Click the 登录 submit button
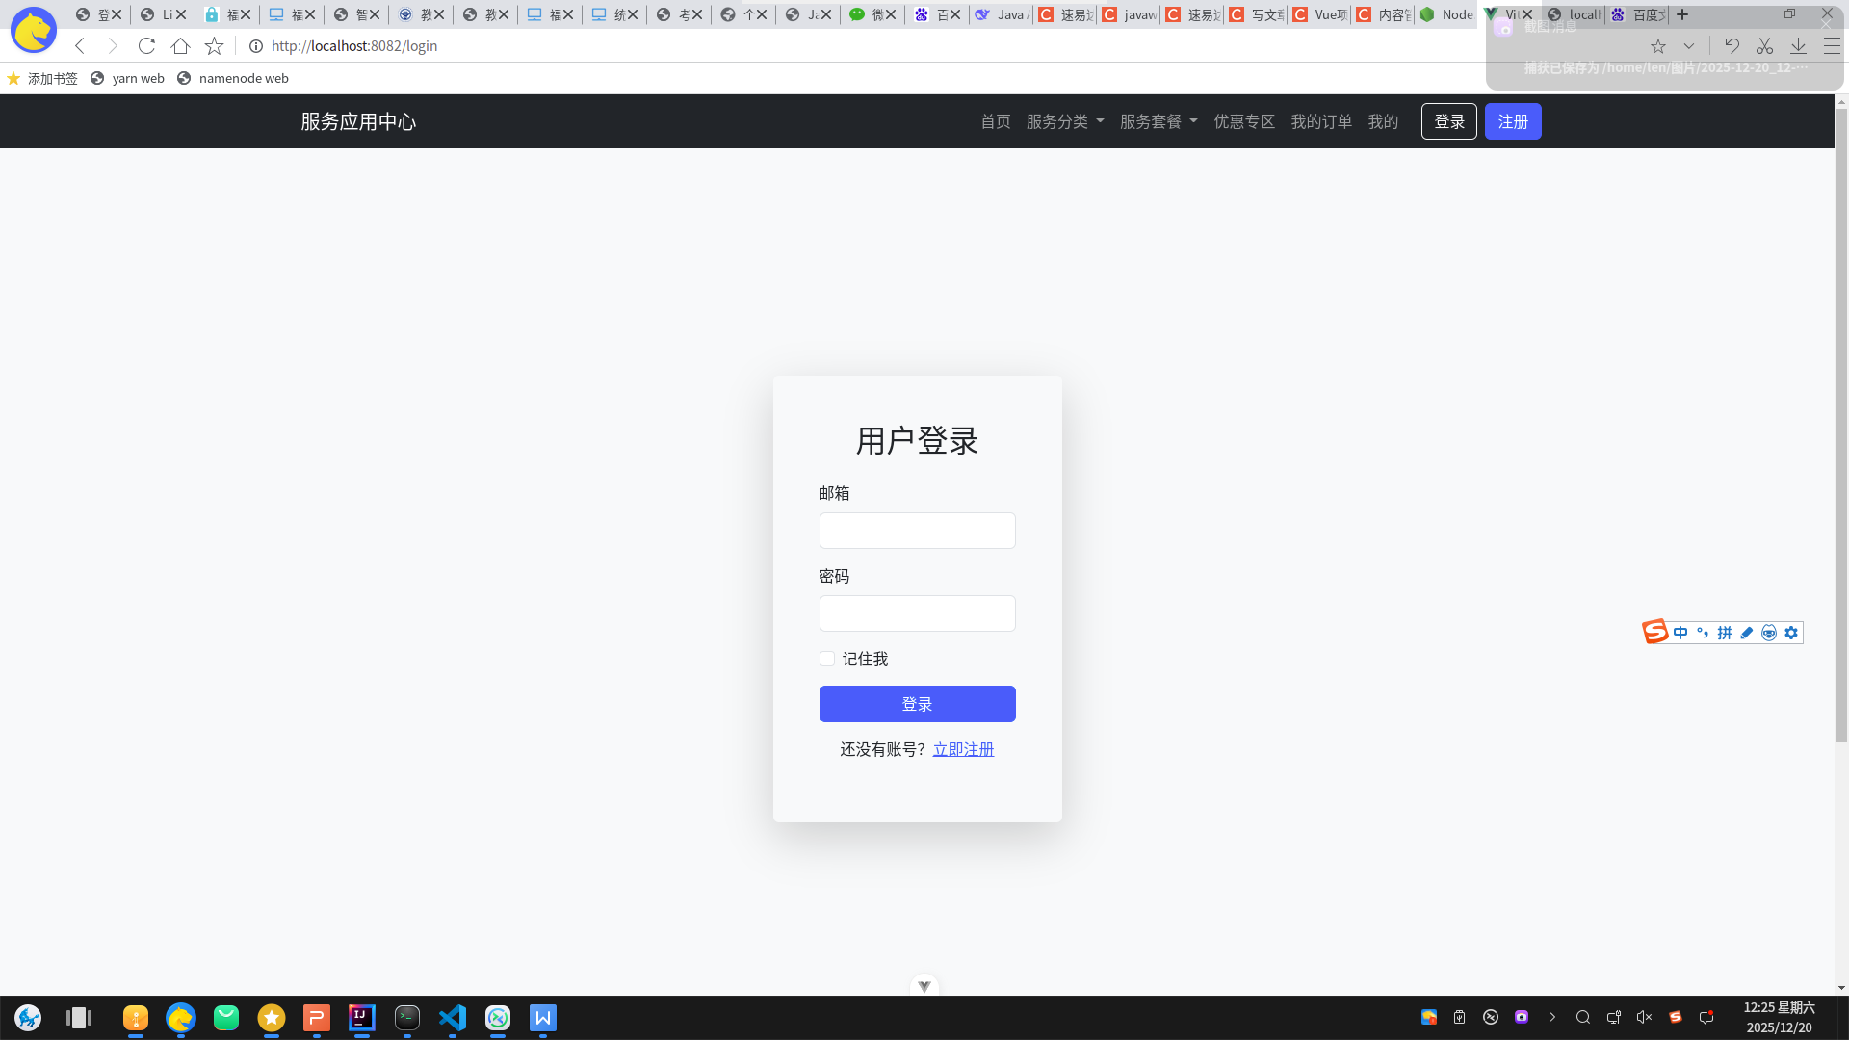 (x=916, y=703)
